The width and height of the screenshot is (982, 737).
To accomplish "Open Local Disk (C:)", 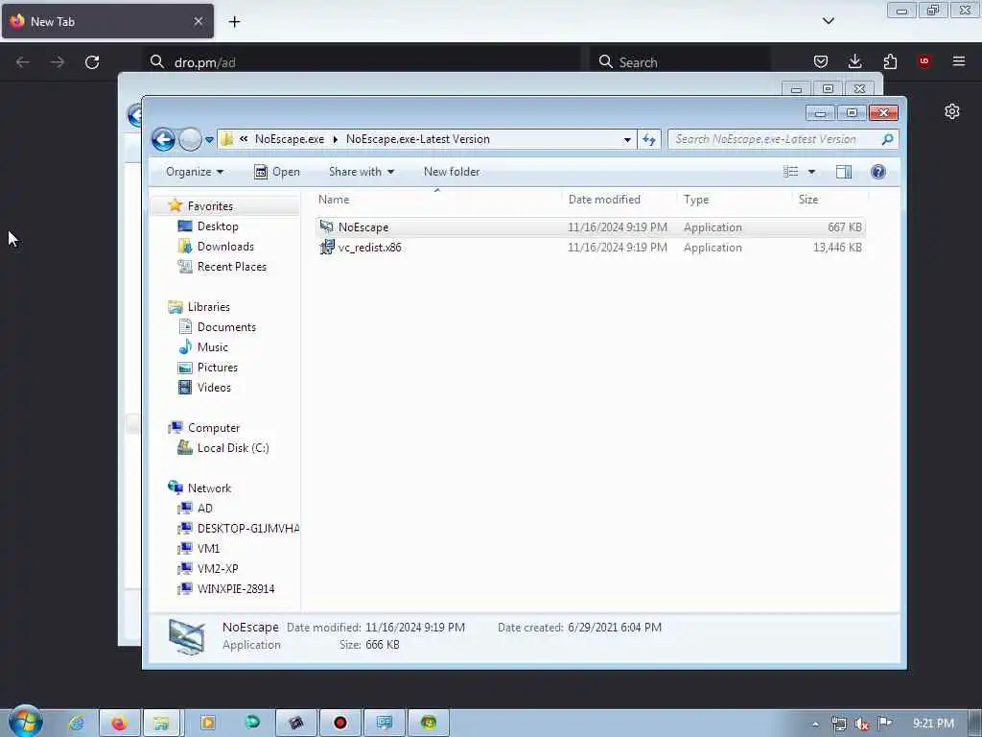I will tap(232, 448).
